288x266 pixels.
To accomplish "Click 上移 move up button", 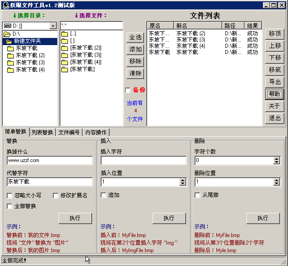I will click(275, 46).
